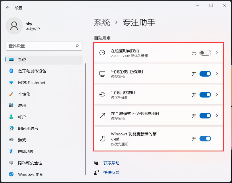Screen dimensions: 232x183
Task: Click the Bluetooth icon in sidebar
Action: [11, 71]
